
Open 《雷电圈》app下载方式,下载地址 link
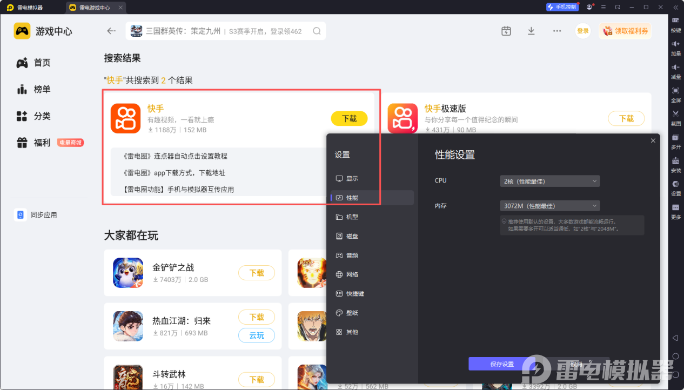174,173
